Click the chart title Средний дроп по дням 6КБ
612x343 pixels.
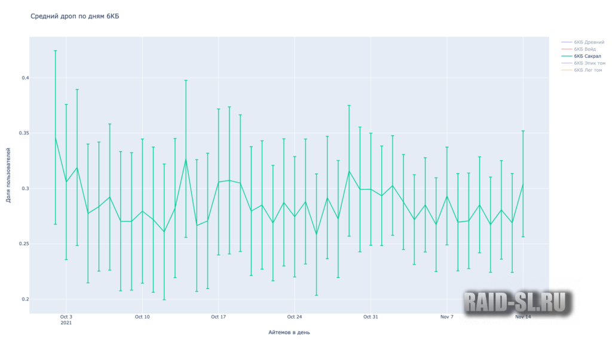click(x=75, y=16)
